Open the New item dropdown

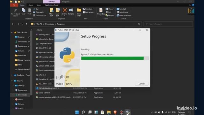click(x=88, y=9)
